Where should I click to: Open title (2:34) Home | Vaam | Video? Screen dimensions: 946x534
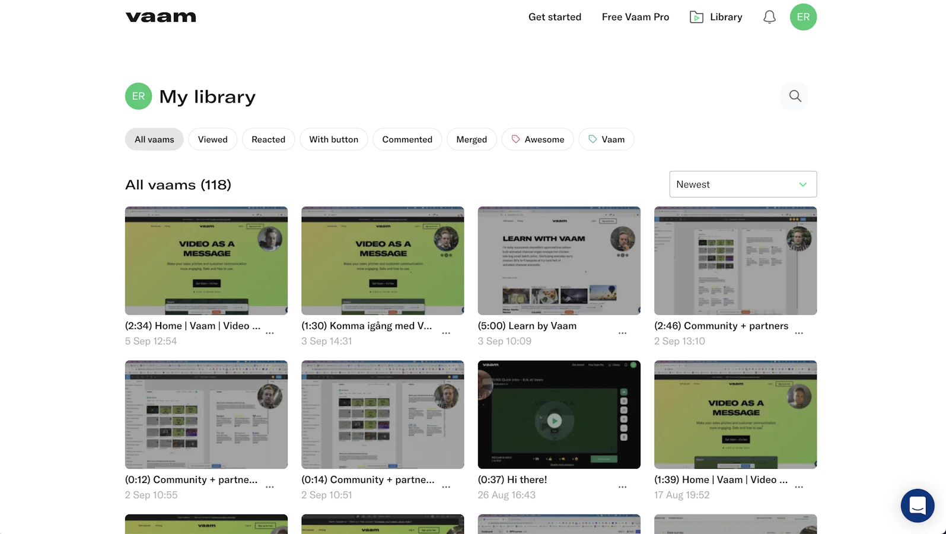pyautogui.click(x=193, y=326)
